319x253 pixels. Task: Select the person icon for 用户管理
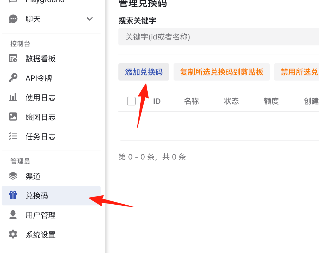(13, 215)
